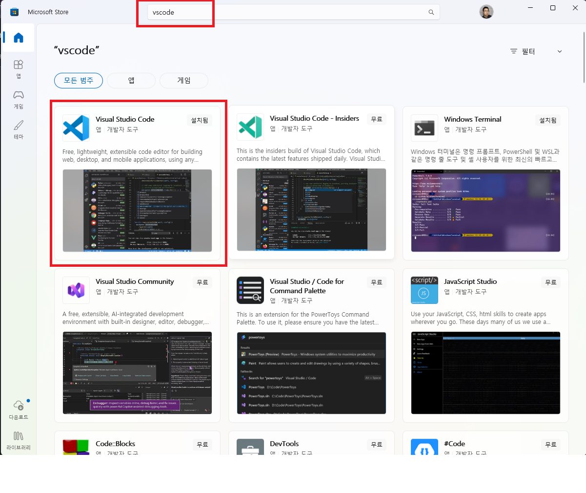This screenshot has width=586, height=493.
Task: Expand the 필터 dropdown chevron
Action: click(560, 51)
